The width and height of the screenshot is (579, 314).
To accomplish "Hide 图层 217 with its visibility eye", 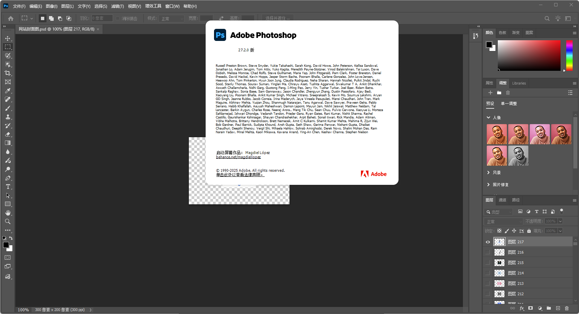I will tap(488, 242).
